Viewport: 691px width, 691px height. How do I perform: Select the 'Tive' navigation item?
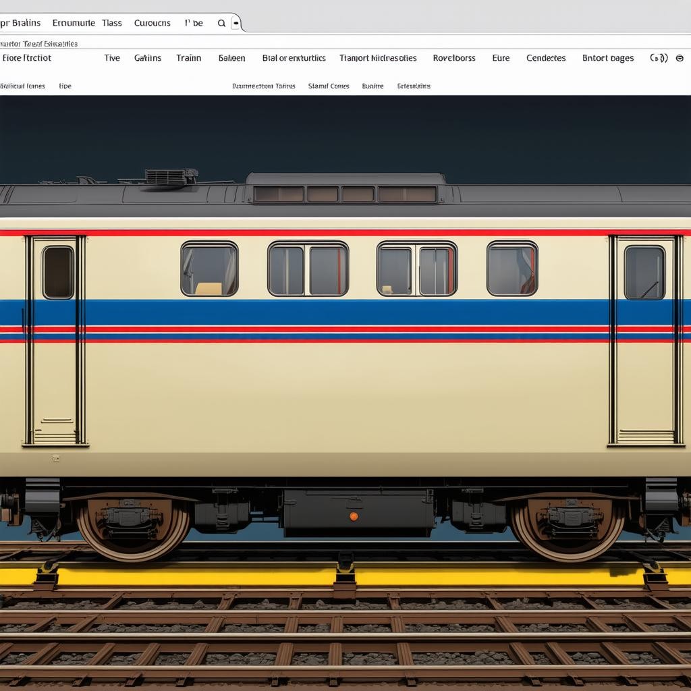(x=112, y=58)
